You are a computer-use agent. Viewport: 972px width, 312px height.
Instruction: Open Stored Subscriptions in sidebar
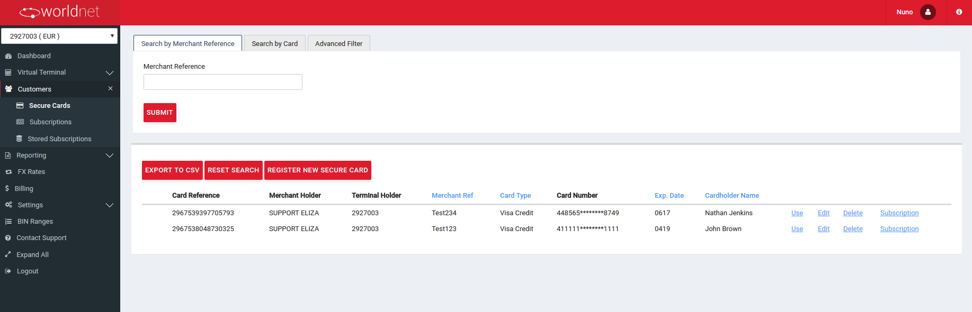pyautogui.click(x=59, y=139)
